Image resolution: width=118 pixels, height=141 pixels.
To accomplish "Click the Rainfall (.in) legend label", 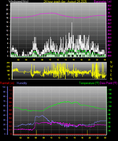I will pos(7,83).
